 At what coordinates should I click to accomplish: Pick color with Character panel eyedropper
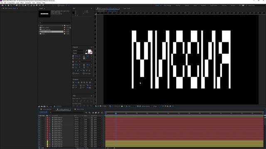[x=86, y=50]
